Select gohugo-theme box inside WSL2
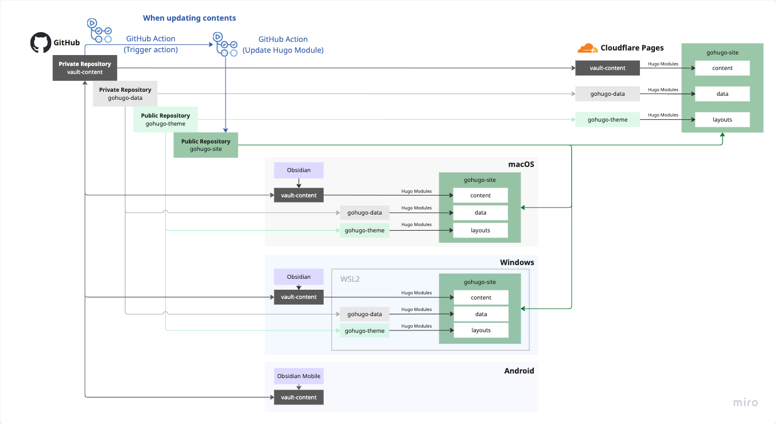This screenshot has width=776, height=424. pyautogui.click(x=364, y=330)
